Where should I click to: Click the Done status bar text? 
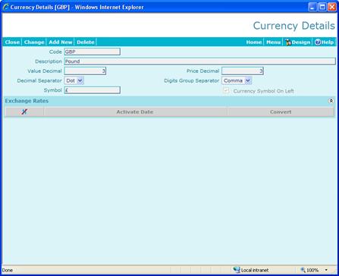(7, 270)
